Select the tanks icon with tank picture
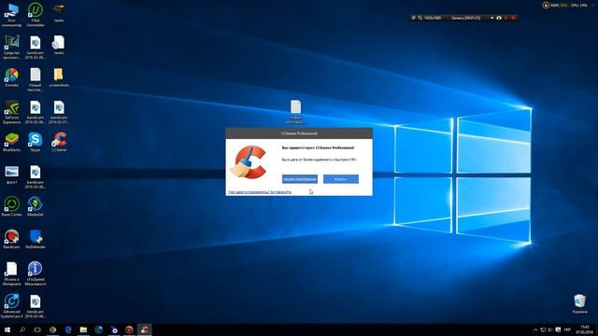 [59, 12]
